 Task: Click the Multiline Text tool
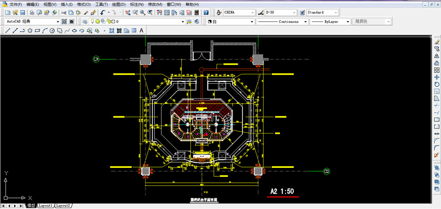click(x=141, y=30)
